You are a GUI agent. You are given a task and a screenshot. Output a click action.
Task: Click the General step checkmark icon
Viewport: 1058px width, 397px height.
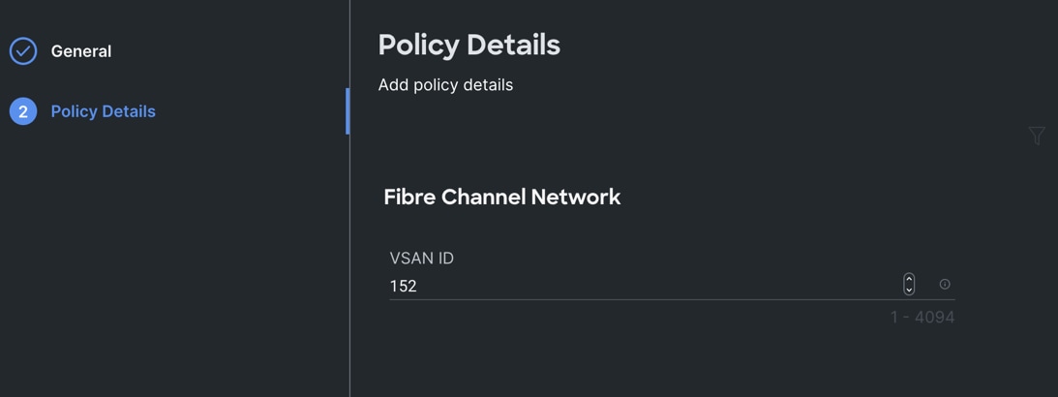coord(23,50)
